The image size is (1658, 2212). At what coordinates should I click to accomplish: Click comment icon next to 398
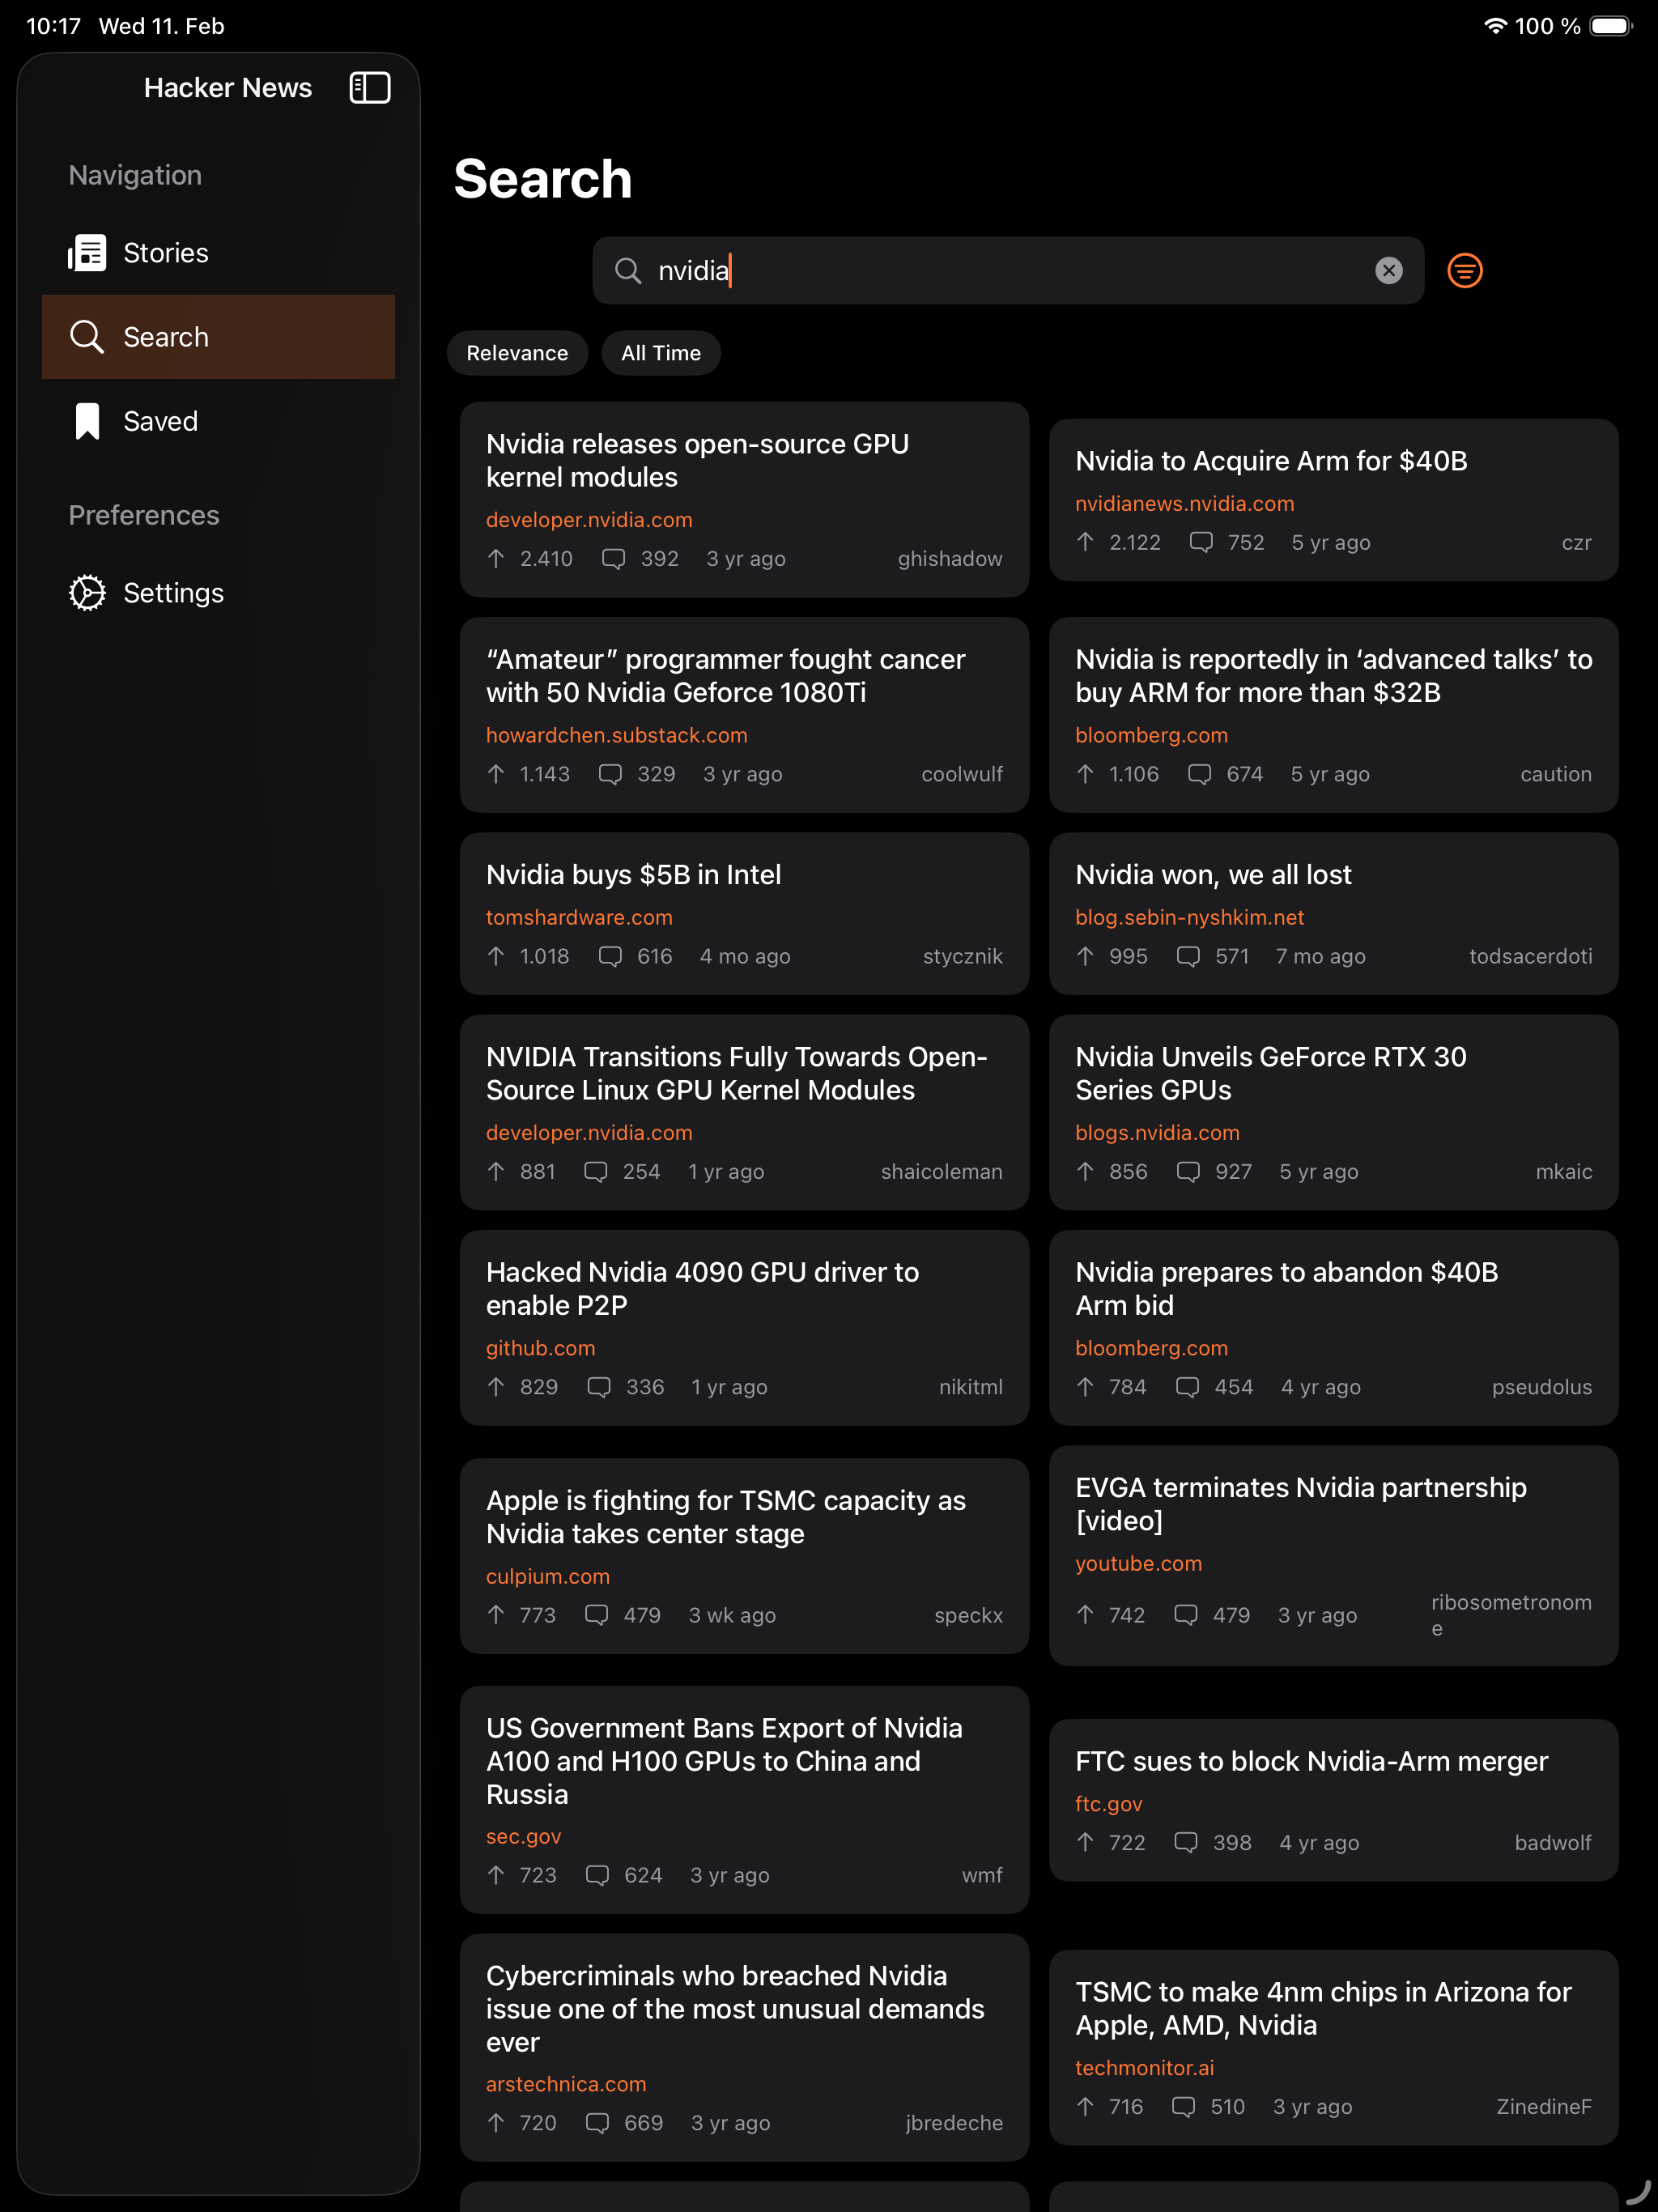pyautogui.click(x=1185, y=1842)
